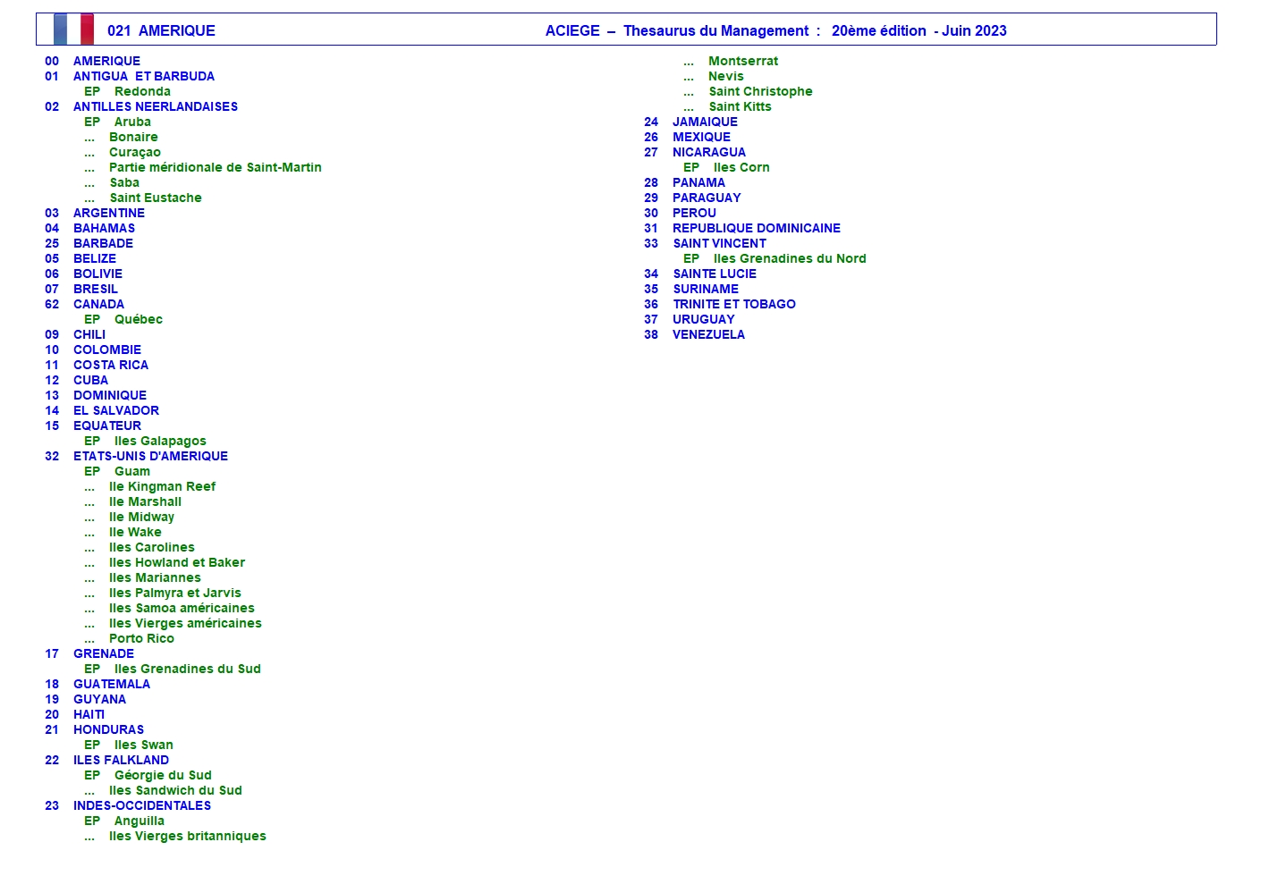This screenshot has height=876, width=1261.
Task: Select Iles Galapagos under EQUATEUR
Action: click(x=160, y=441)
